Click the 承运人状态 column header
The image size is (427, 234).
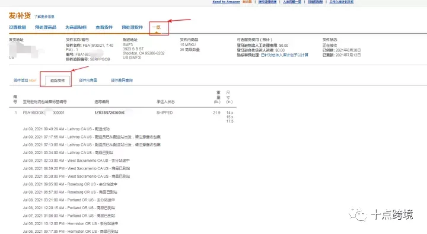(x=165, y=102)
